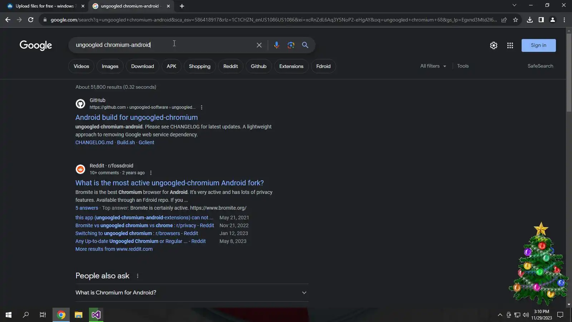Select the Download filter chip
This screenshot has width=572, height=322.
(x=142, y=66)
